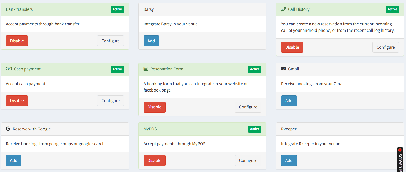The width and height of the screenshot is (406, 172).
Task: Configure MyPOS settings
Action: pyautogui.click(x=248, y=160)
